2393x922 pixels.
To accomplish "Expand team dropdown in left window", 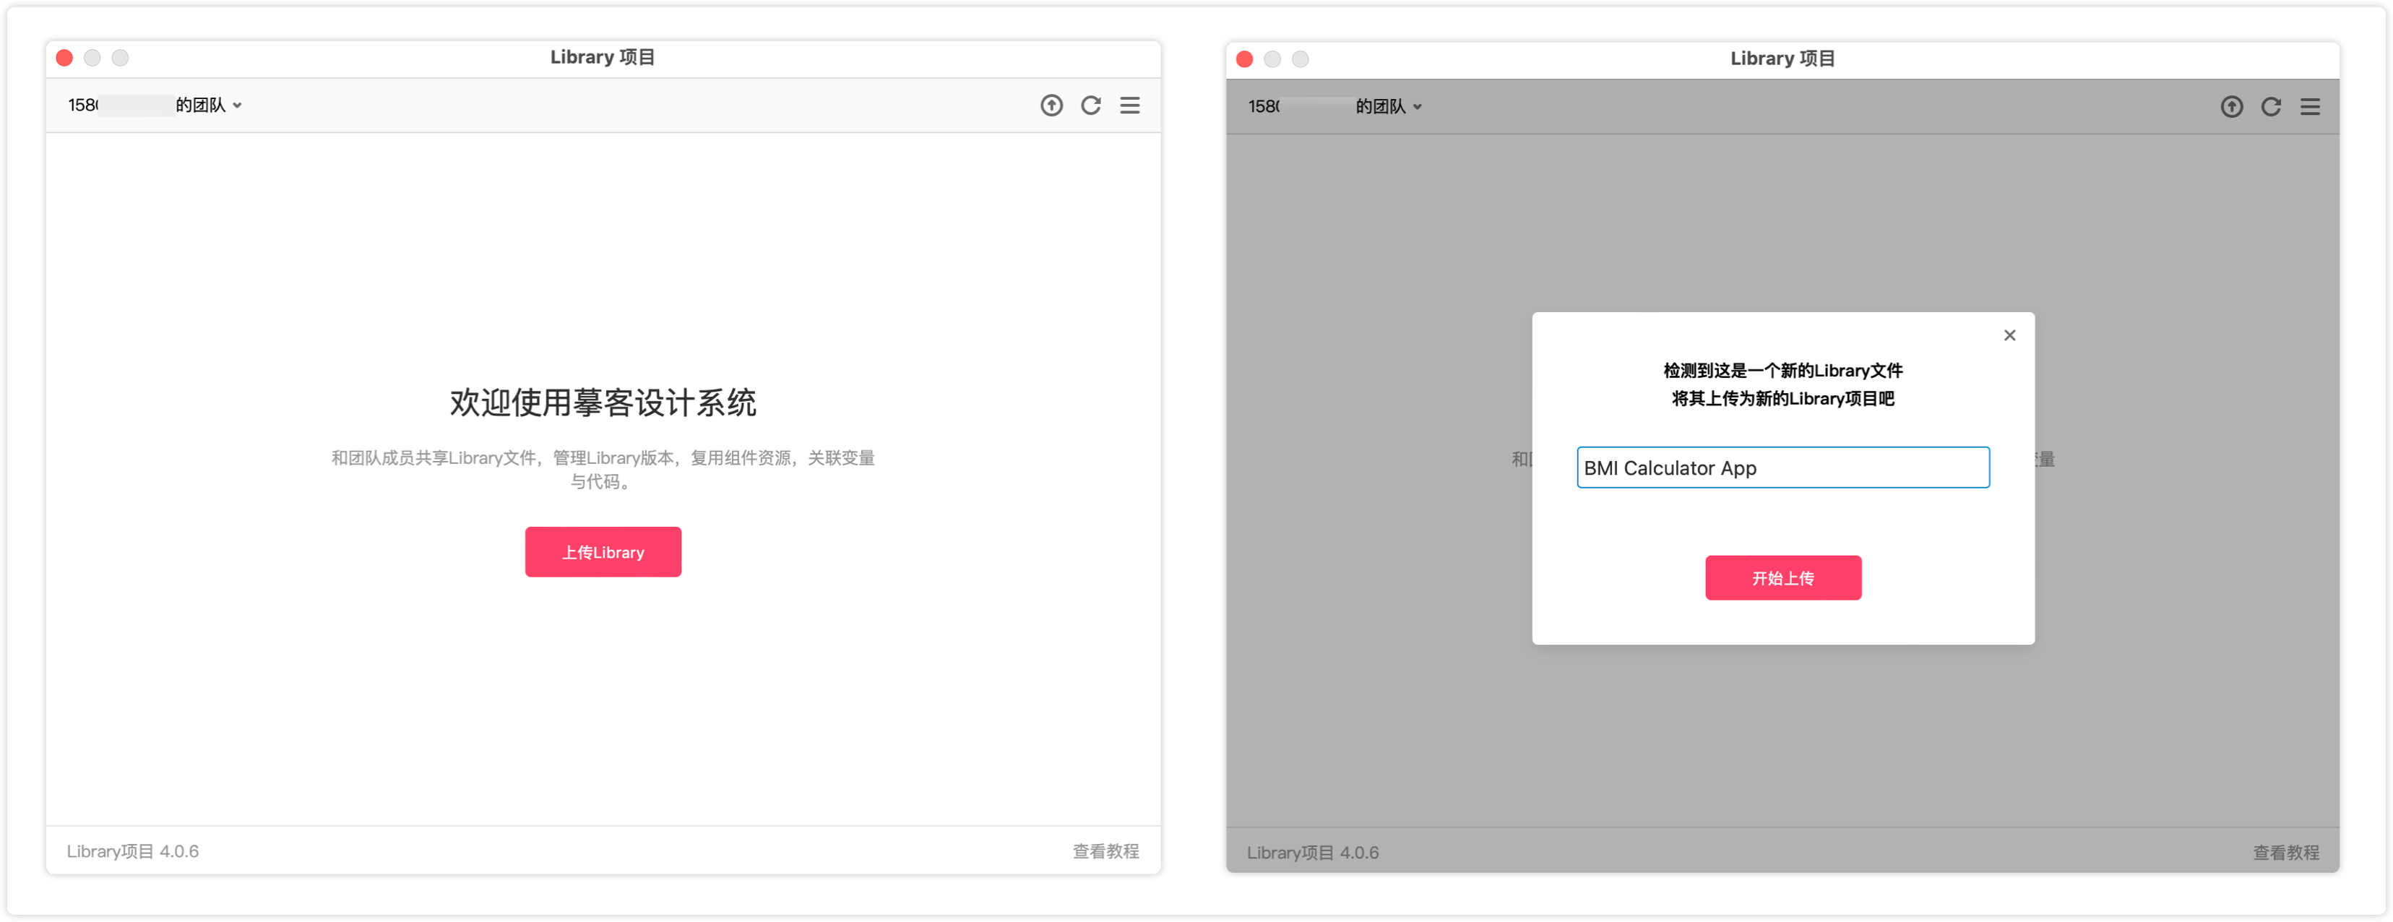I will click(238, 106).
